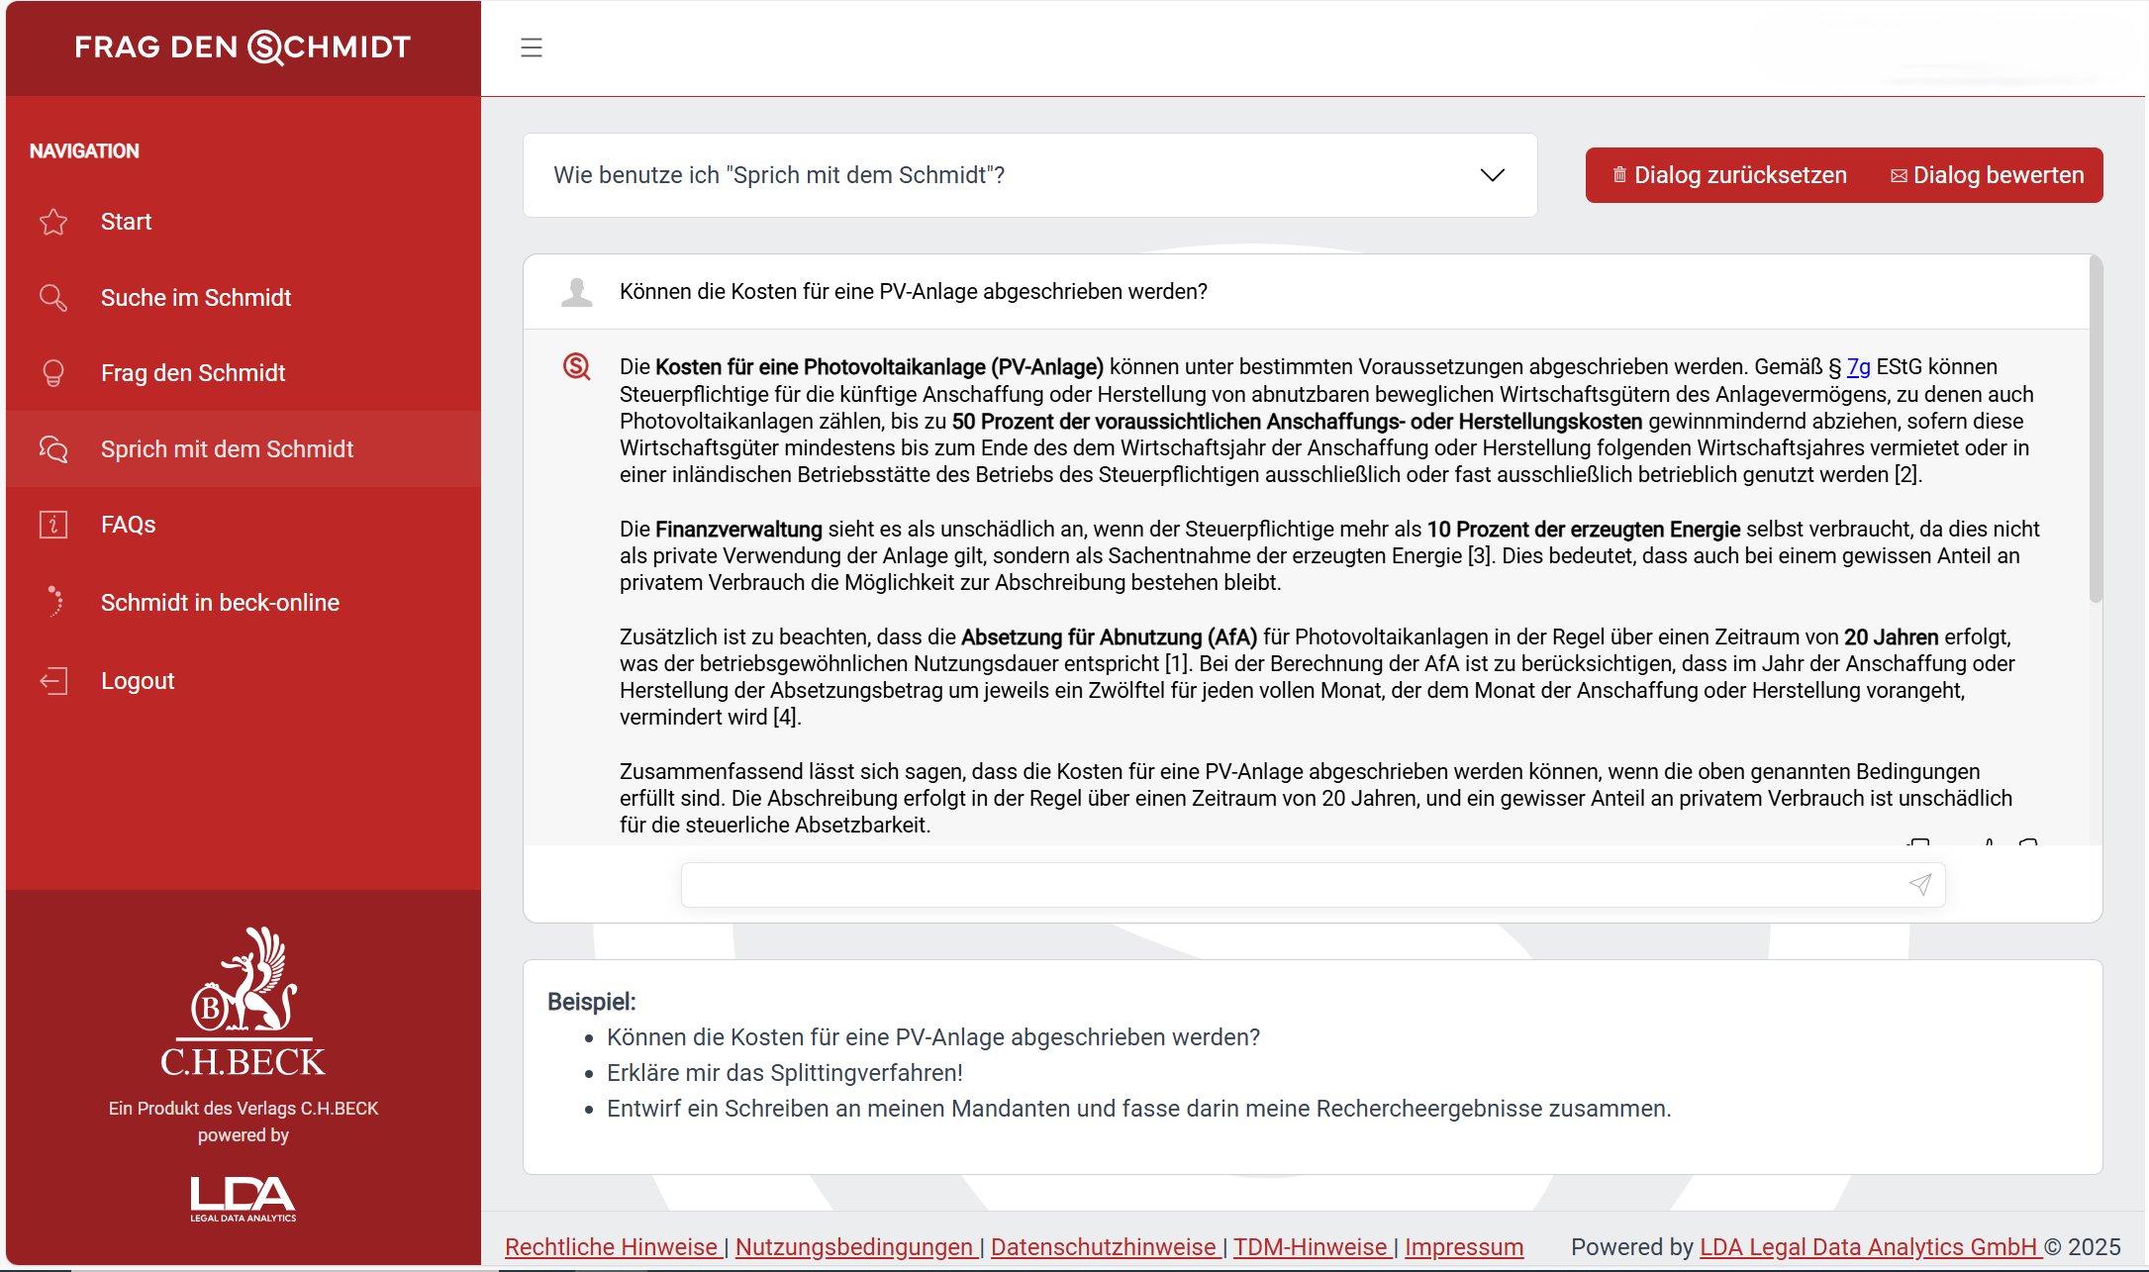This screenshot has height=1272, width=2149.
Task: Click the Suche im Schmidt magnifier icon
Action: [x=53, y=298]
